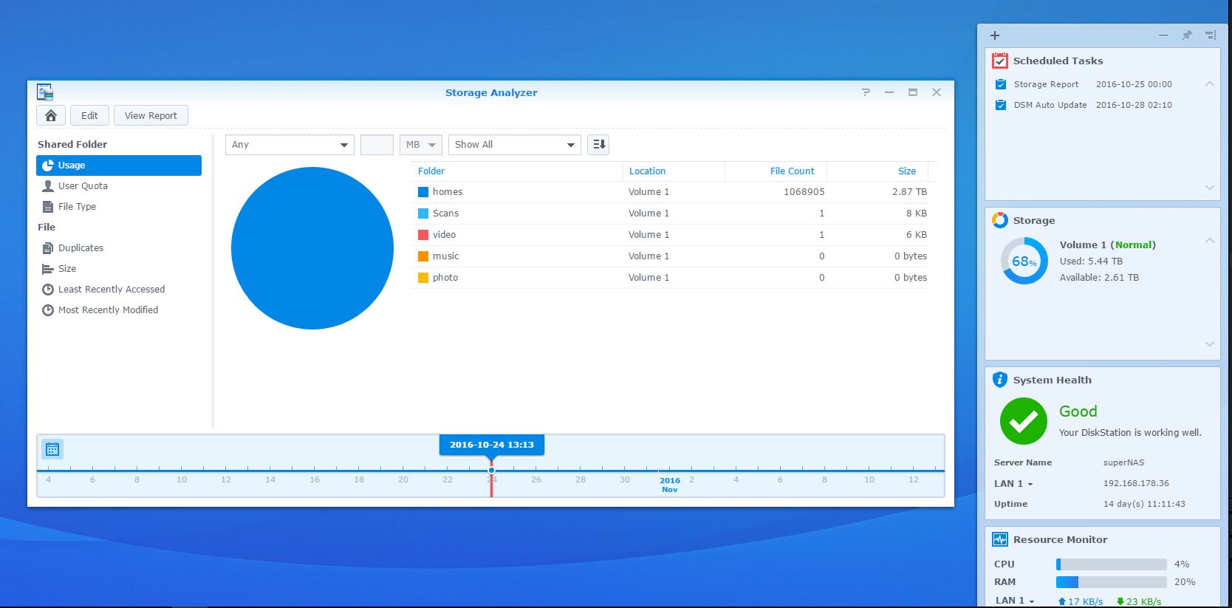This screenshot has width=1232, height=608.
Task: Toggle the DSM Auto Update task checkbox
Action: tap(1001, 105)
